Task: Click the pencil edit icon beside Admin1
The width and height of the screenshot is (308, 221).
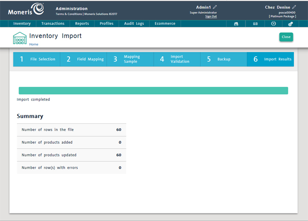Action: (x=215, y=8)
